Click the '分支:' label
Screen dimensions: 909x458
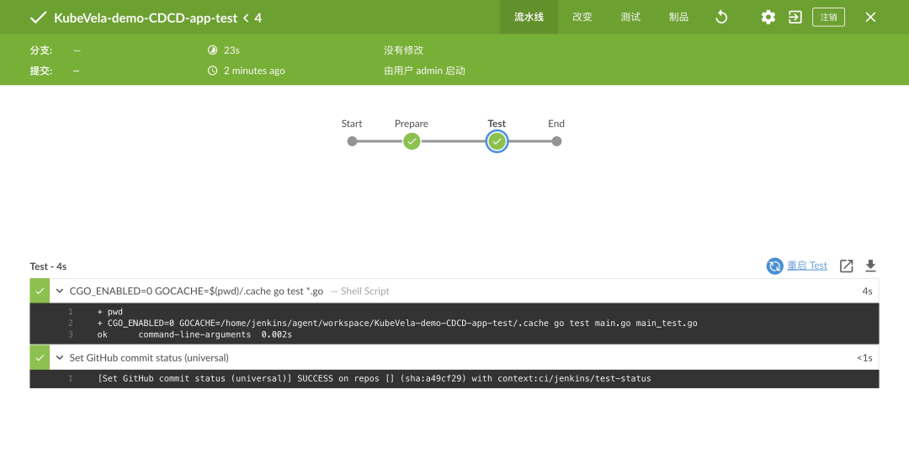point(41,50)
